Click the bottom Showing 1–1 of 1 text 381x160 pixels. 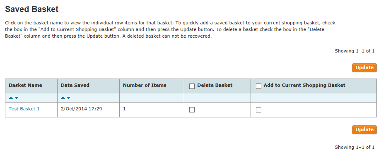[x=354, y=147]
